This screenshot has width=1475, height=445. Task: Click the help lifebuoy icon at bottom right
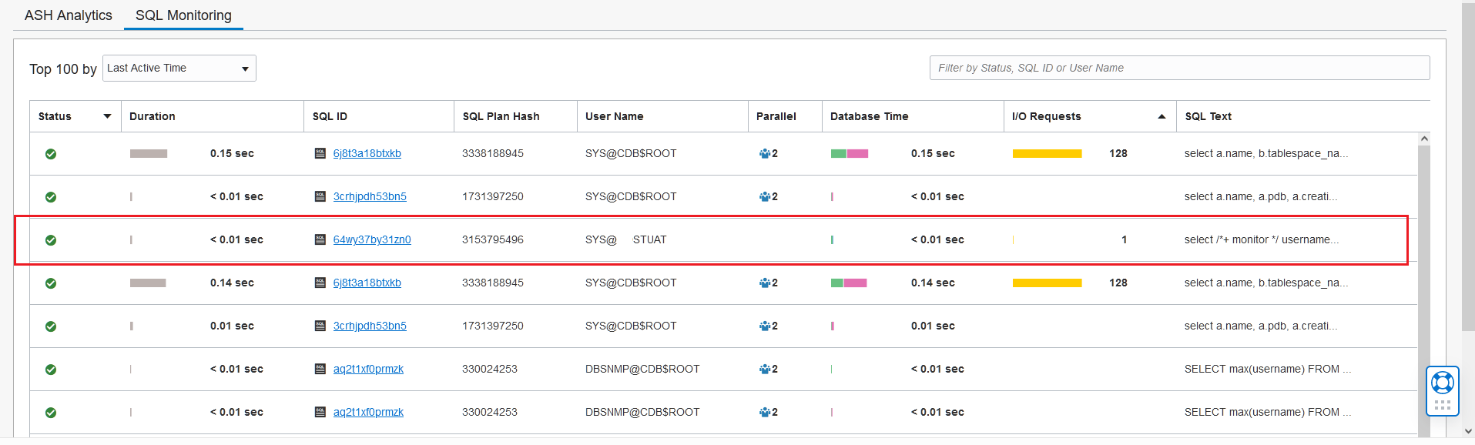pos(1442,383)
